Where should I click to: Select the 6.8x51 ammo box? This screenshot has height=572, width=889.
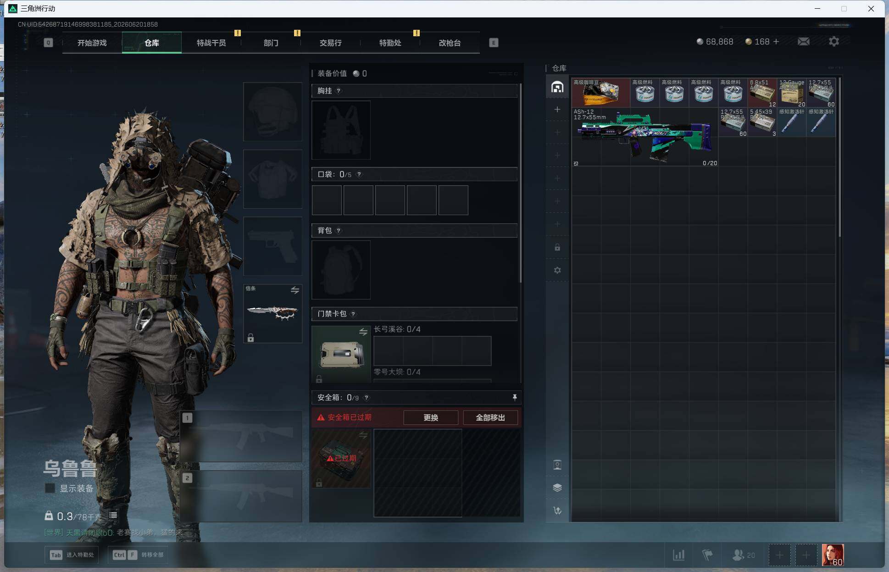pos(762,93)
